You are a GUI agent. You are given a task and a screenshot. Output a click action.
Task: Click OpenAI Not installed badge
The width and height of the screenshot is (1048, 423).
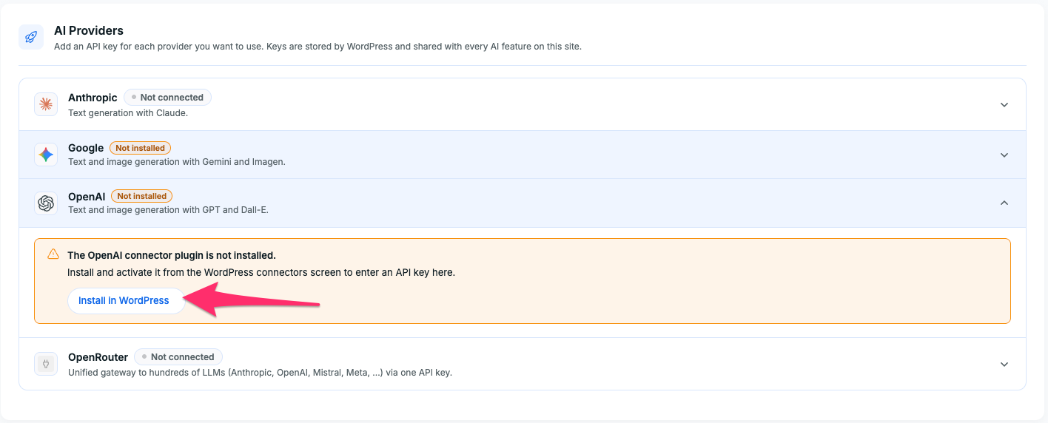tap(141, 196)
